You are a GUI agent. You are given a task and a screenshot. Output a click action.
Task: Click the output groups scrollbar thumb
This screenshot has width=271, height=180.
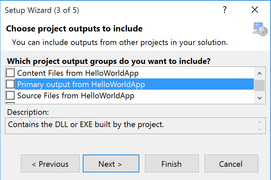point(259,85)
